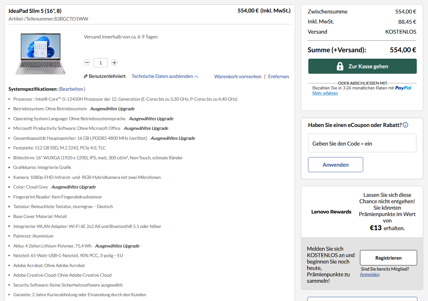Image resolution: width=428 pixels, height=301 pixels.
Task: Remove the item with the Entfernen link
Action: pyautogui.click(x=278, y=76)
